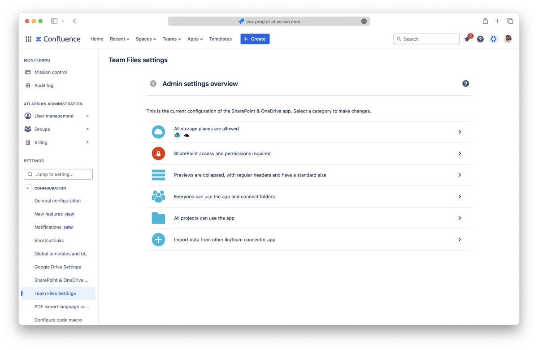538x350 pixels.
Task: Click the settings gear icon
Action: coord(493,39)
